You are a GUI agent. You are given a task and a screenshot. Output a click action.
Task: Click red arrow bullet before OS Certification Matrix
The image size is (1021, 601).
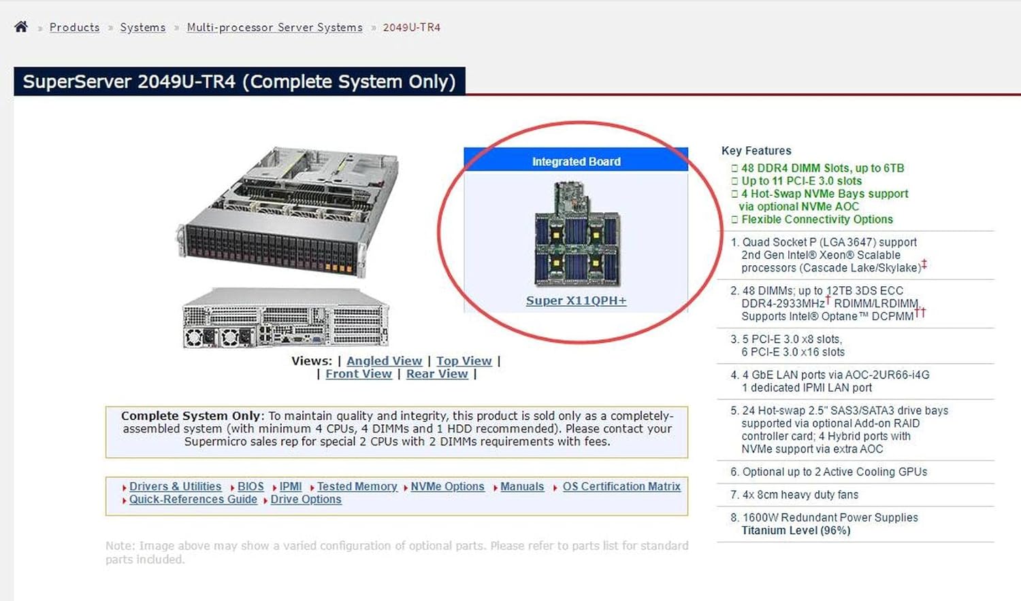pyautogui.click(x=555, y=487)
